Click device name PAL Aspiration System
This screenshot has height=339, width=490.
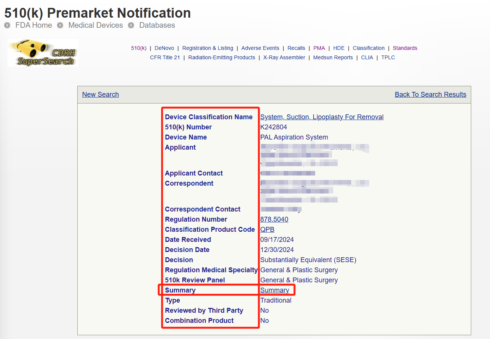pyautogui.click(x=294, y=137)
